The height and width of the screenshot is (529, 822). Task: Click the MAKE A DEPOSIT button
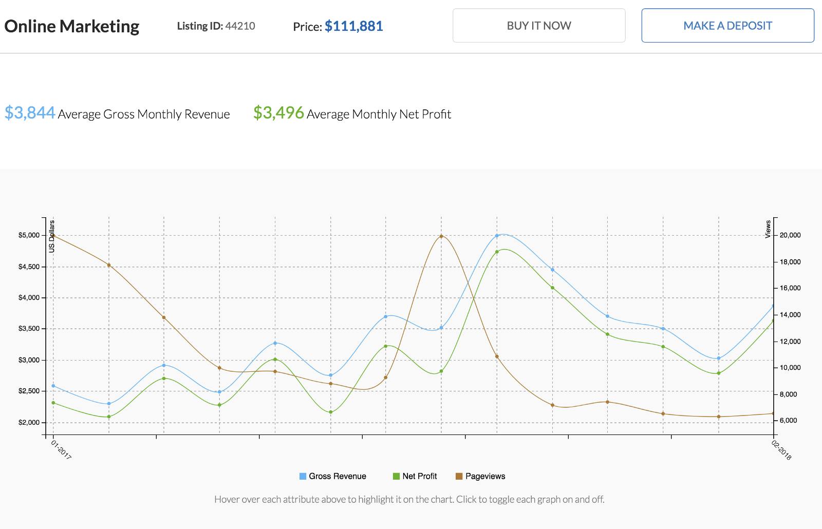[x=727, y=26]
